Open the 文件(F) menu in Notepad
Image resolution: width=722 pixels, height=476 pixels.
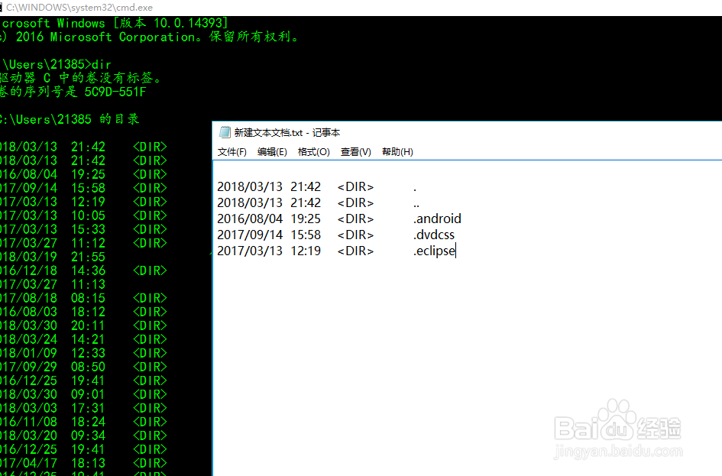(231, 151)
